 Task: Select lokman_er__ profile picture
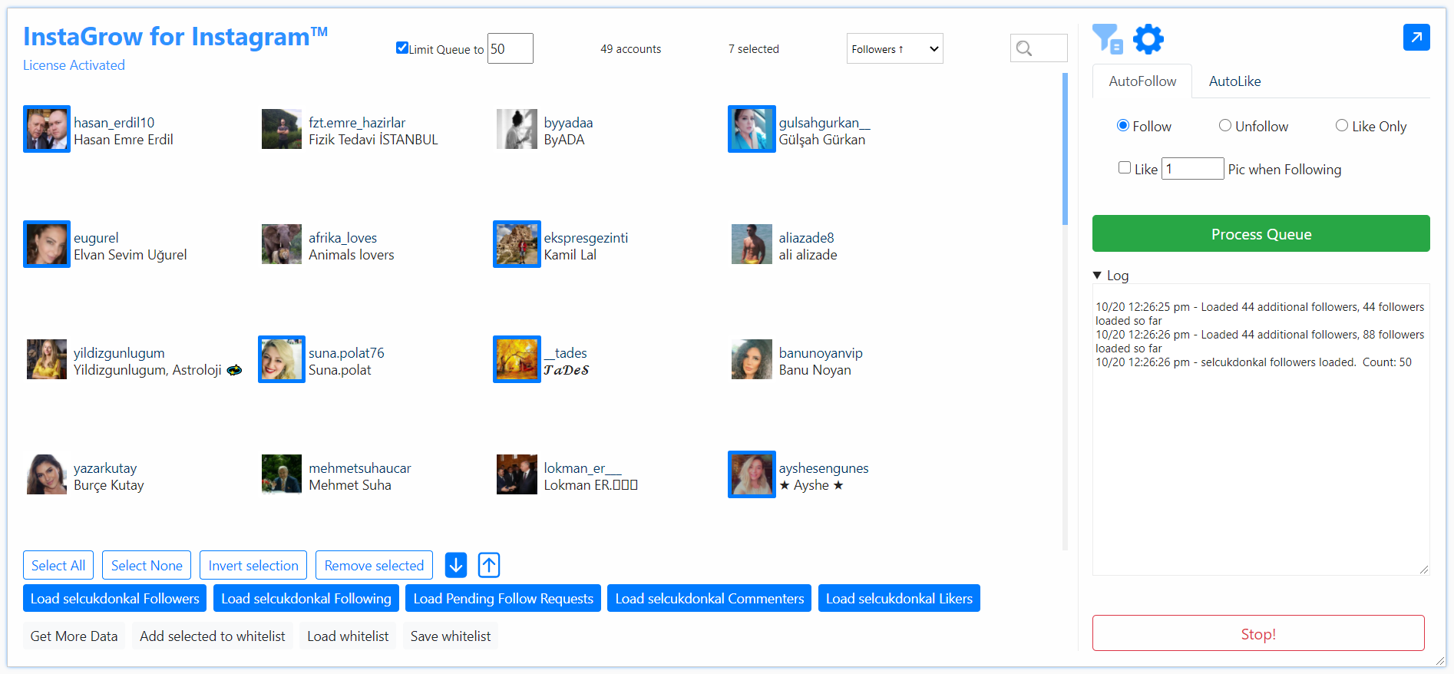click(x=517, y=474)
